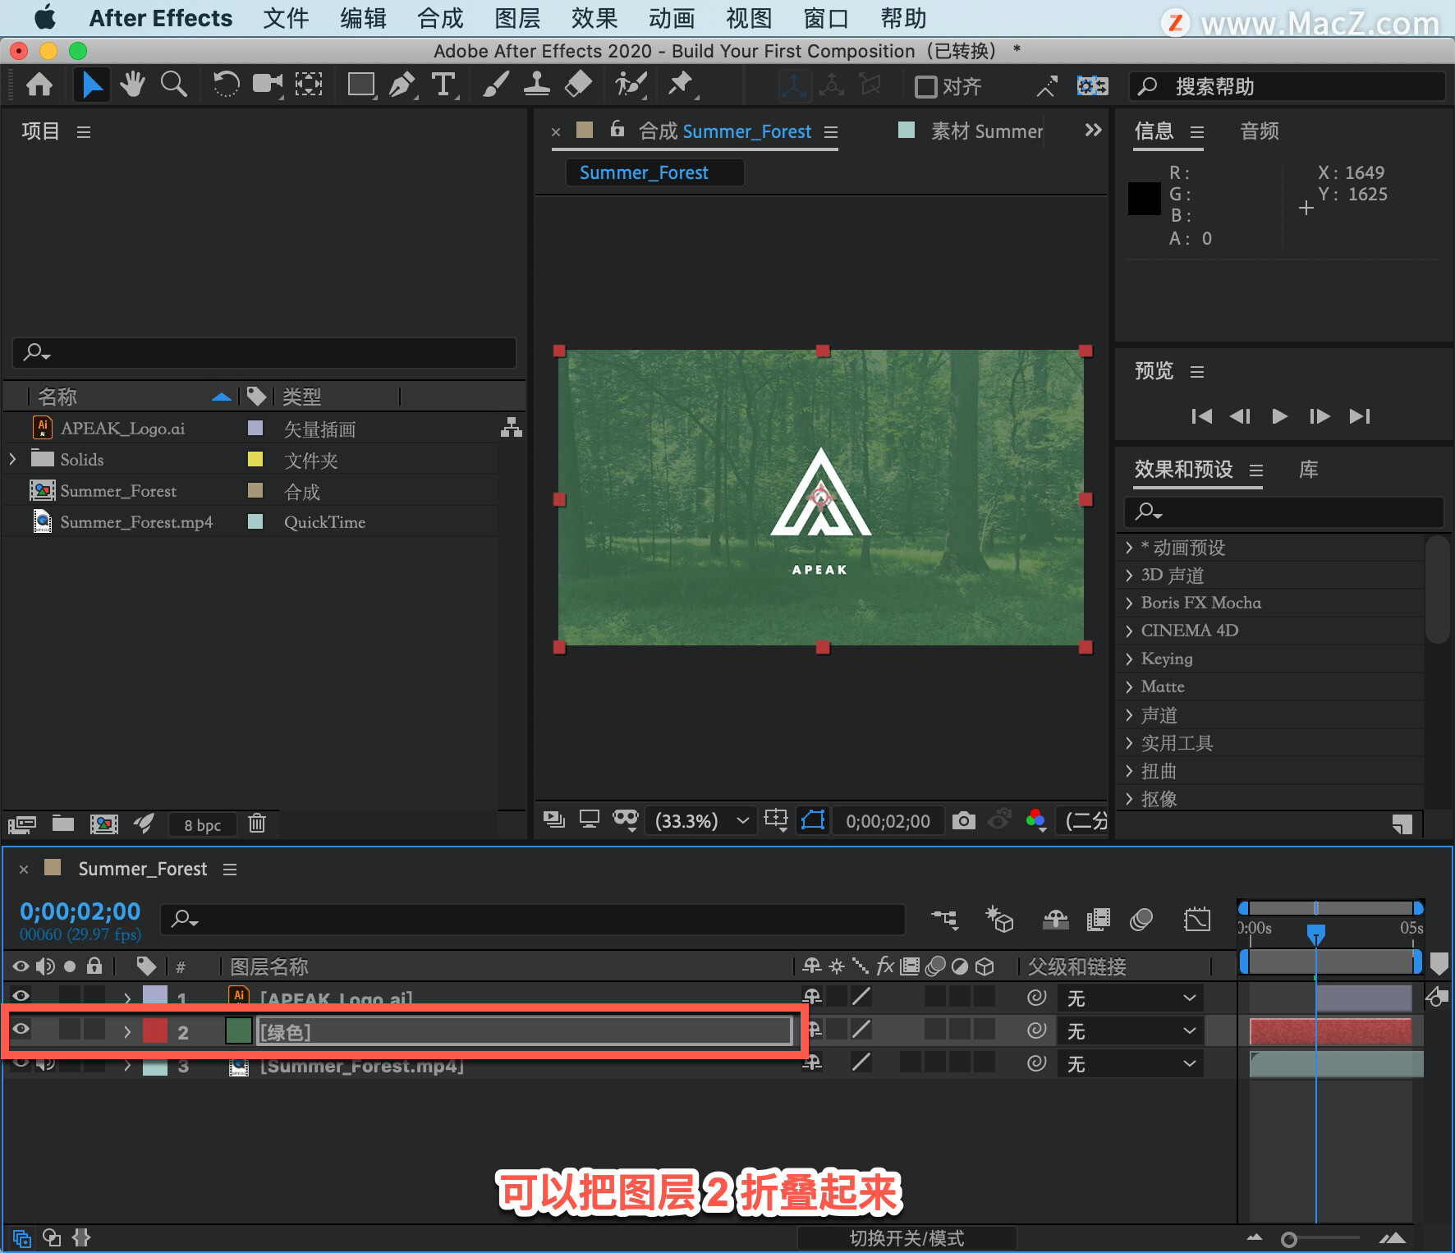Select the Puppet Pin tool
Image resolution: width=1455 pixels, height=1253 pixels.
tap(681, 85)
